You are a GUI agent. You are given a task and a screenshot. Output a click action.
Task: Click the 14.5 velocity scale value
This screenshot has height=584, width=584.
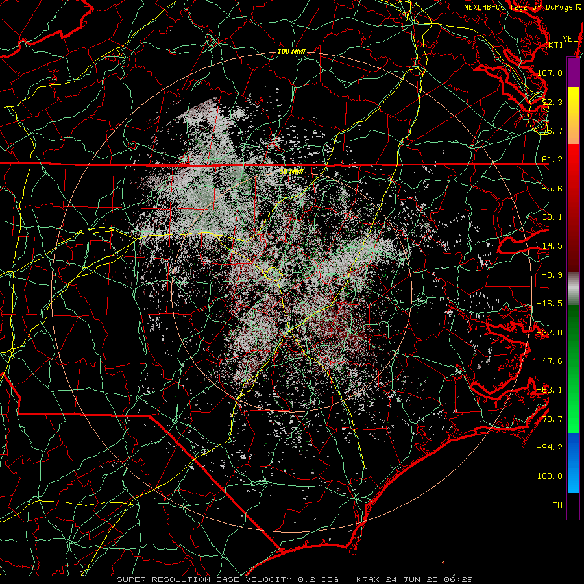pos(552,246)
